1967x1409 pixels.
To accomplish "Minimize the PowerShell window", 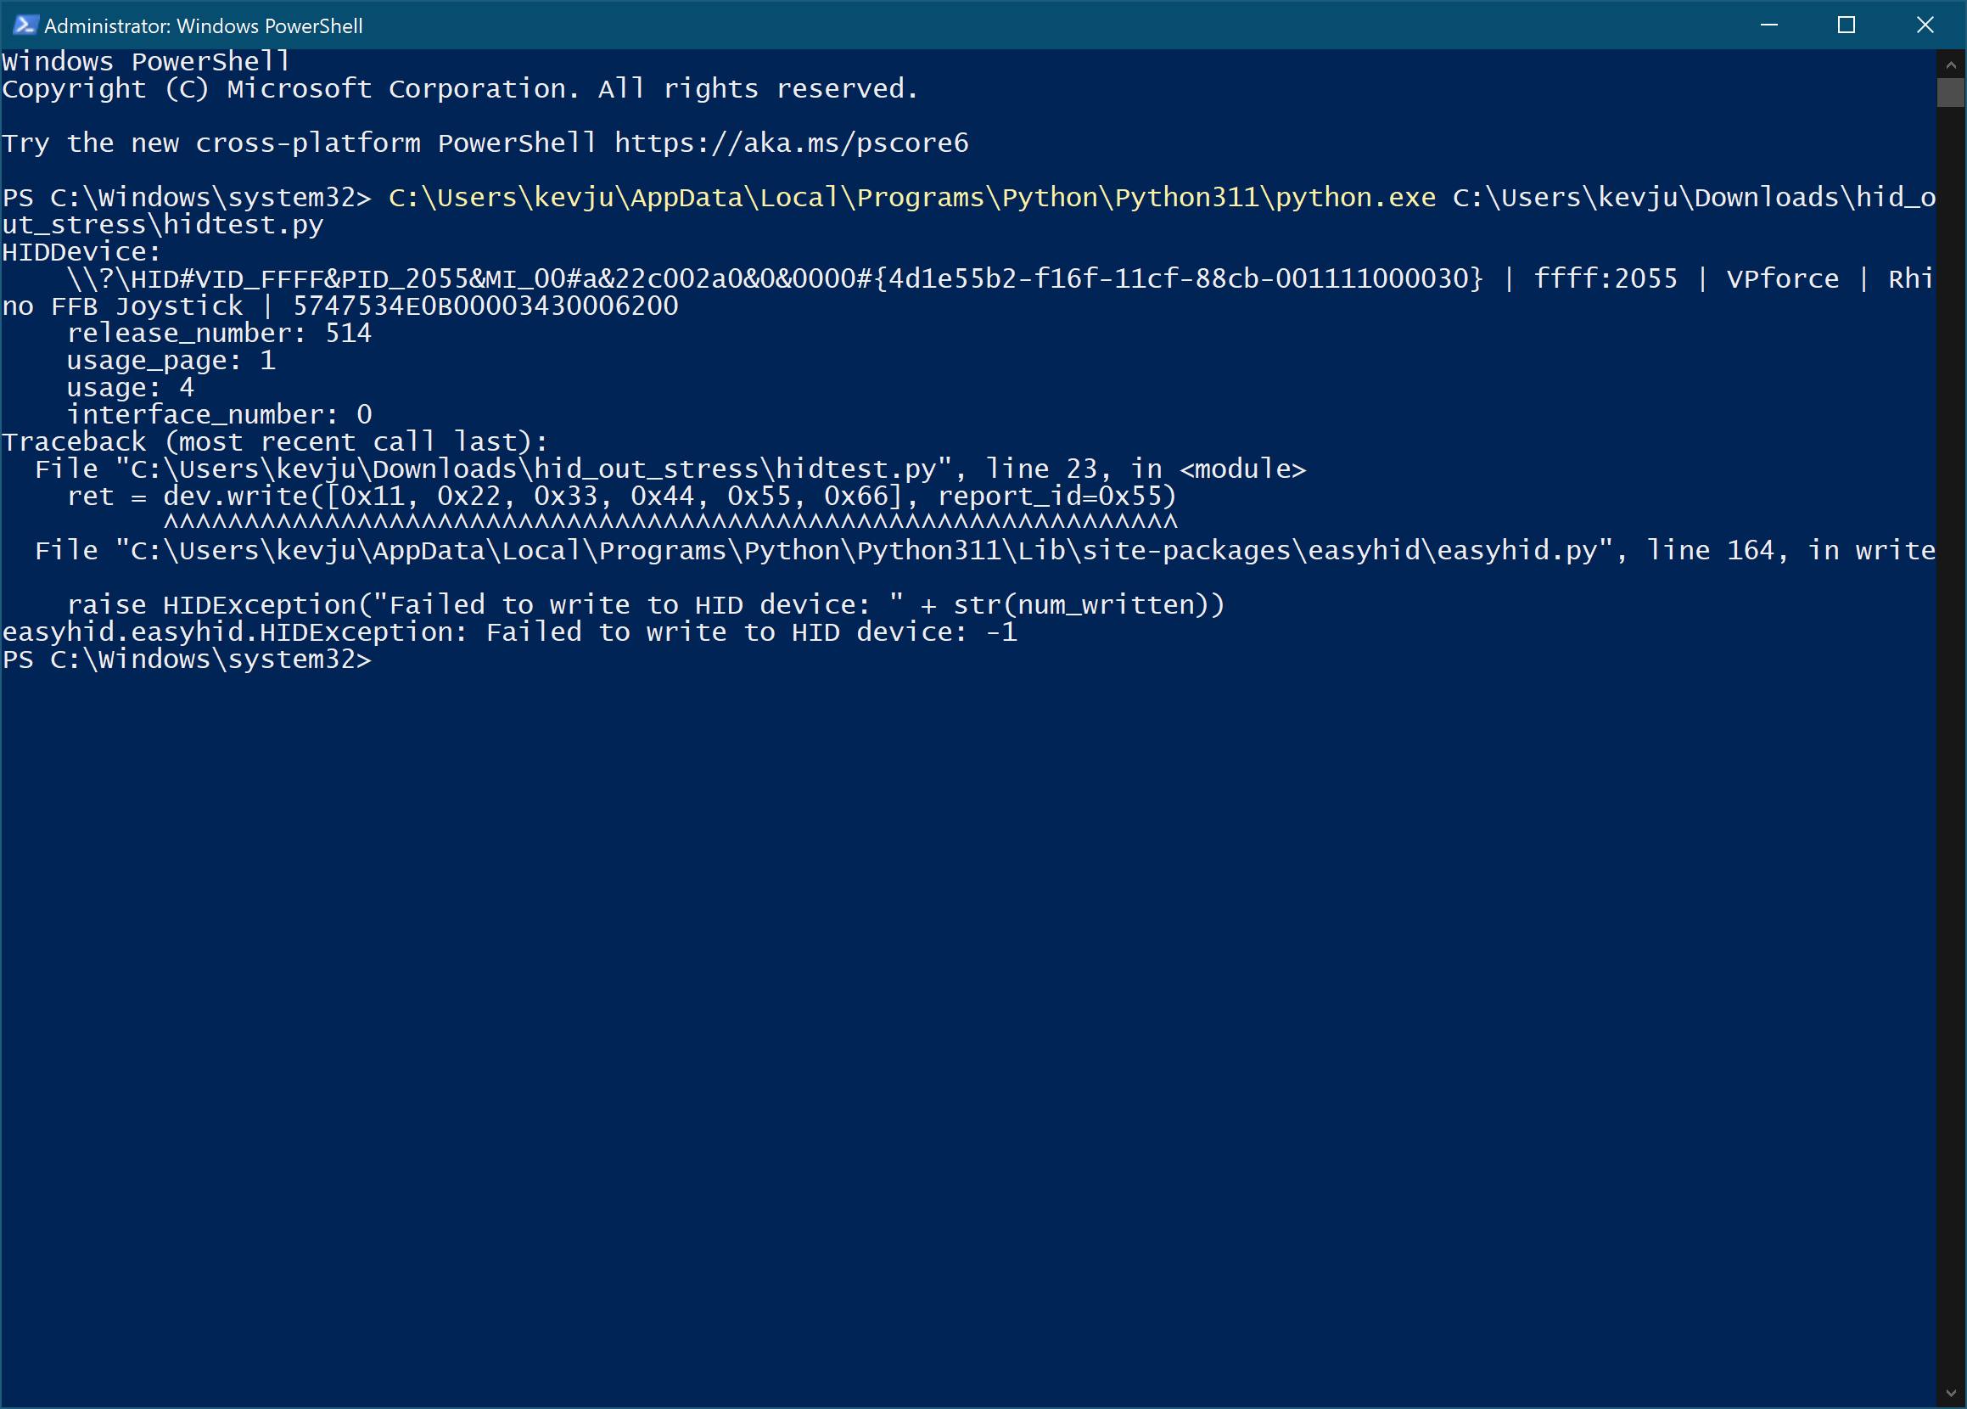I will pos(1769,25).
